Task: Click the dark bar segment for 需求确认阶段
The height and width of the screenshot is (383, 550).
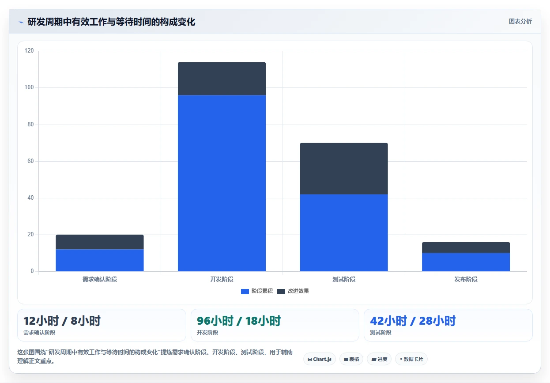Action: pos(100,242)
